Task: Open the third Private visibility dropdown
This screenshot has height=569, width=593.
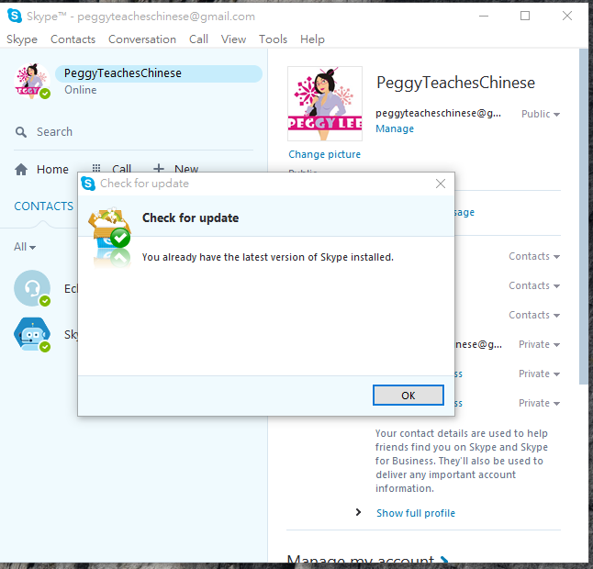Action: pos(539,403)
